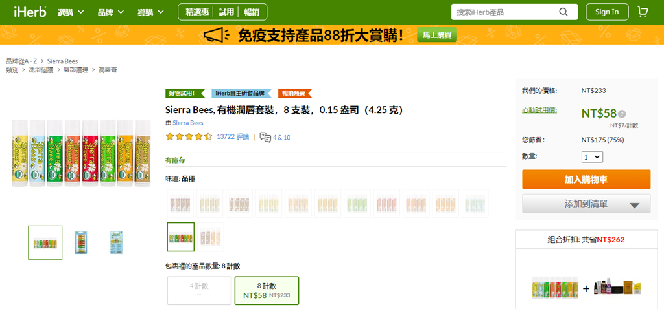The width and height of the screenshot is (664, 309).
Task: Open the 由 Sierra Bees brand link
Action: coord(187,123)
